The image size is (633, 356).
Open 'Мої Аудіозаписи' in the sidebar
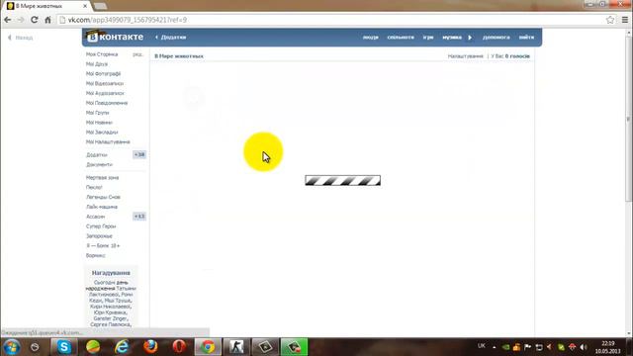[x=105, y=93]
